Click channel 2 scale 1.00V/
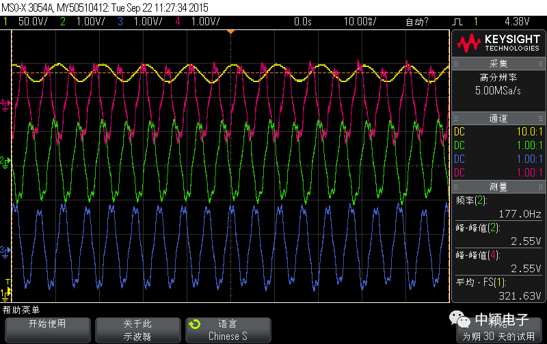This screenshot has width=547, height=344. [90, 22]
